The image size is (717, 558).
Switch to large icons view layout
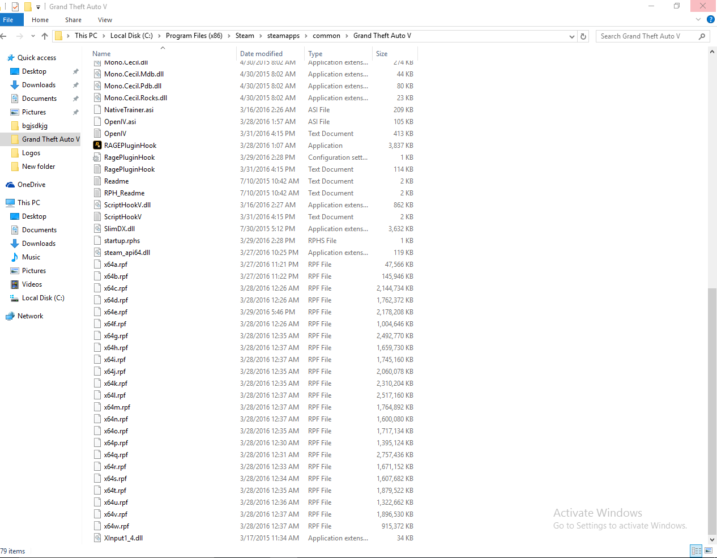pos(709,551)
